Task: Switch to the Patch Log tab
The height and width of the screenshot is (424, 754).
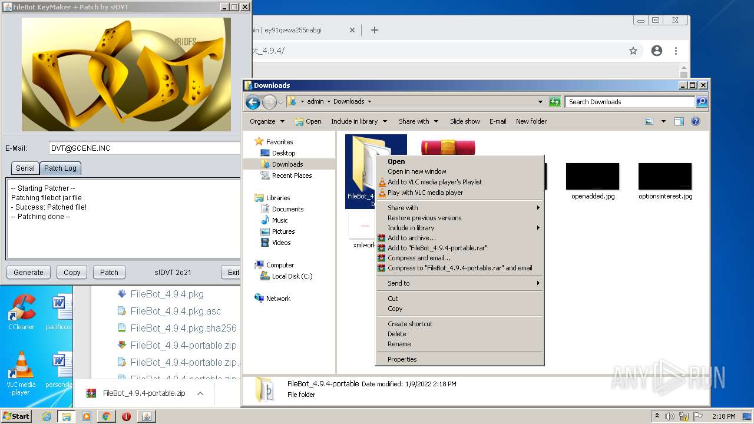Action: [x=60, y=168]
